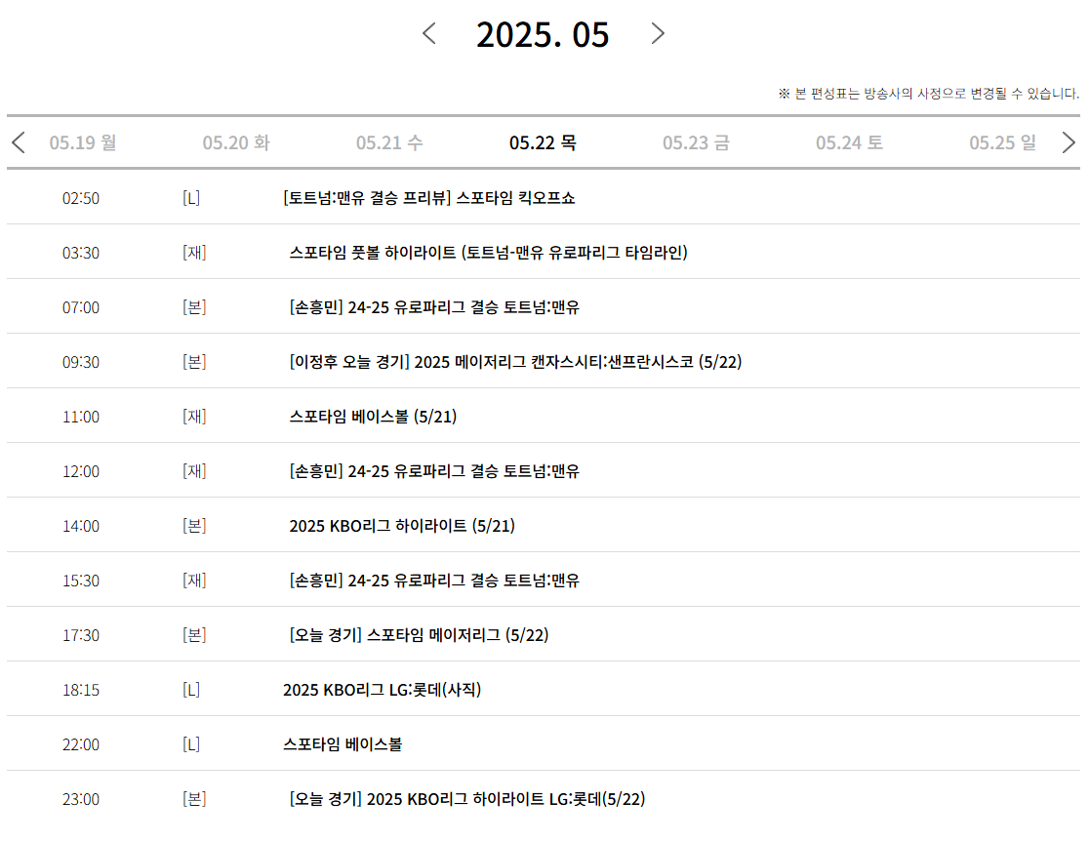The image size is (1090, 841).
Task: Click the [본] tag in 09:30 row
Action: (x=194, y=362)
